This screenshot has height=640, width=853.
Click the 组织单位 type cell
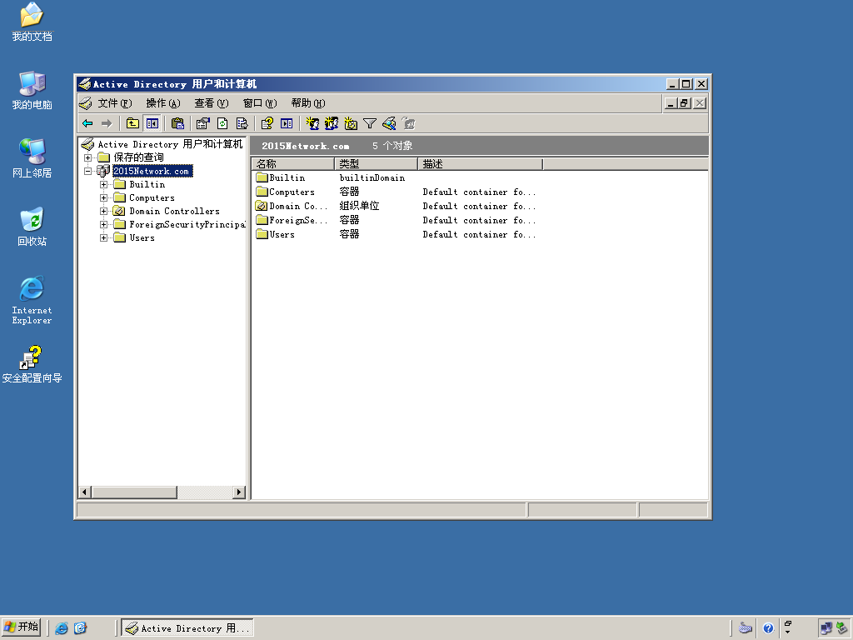[359, 206]
